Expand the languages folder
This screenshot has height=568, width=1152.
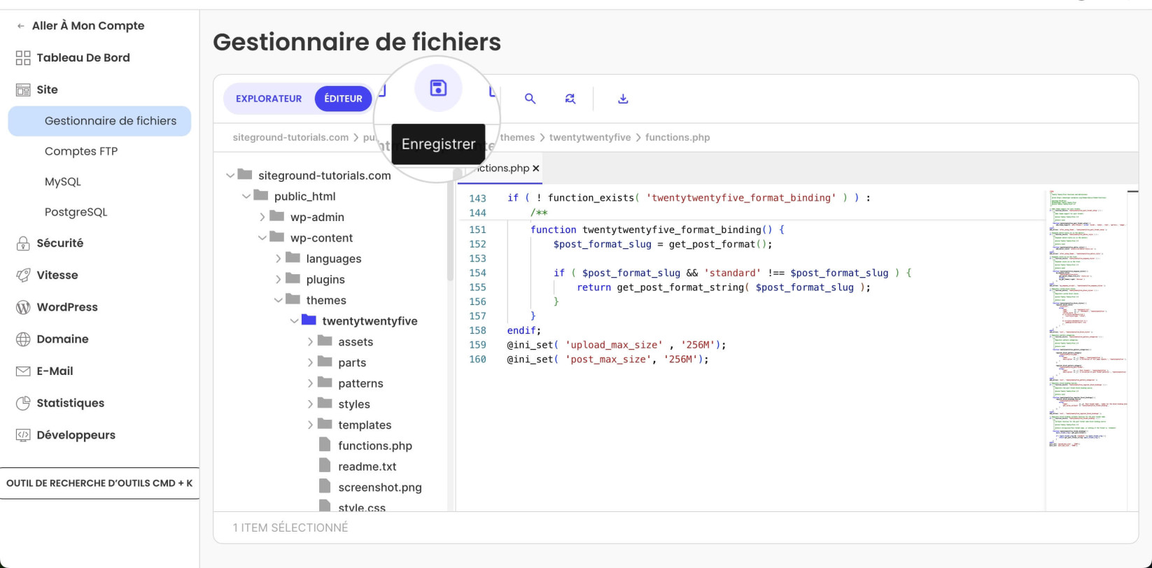(x=278, y=259)
